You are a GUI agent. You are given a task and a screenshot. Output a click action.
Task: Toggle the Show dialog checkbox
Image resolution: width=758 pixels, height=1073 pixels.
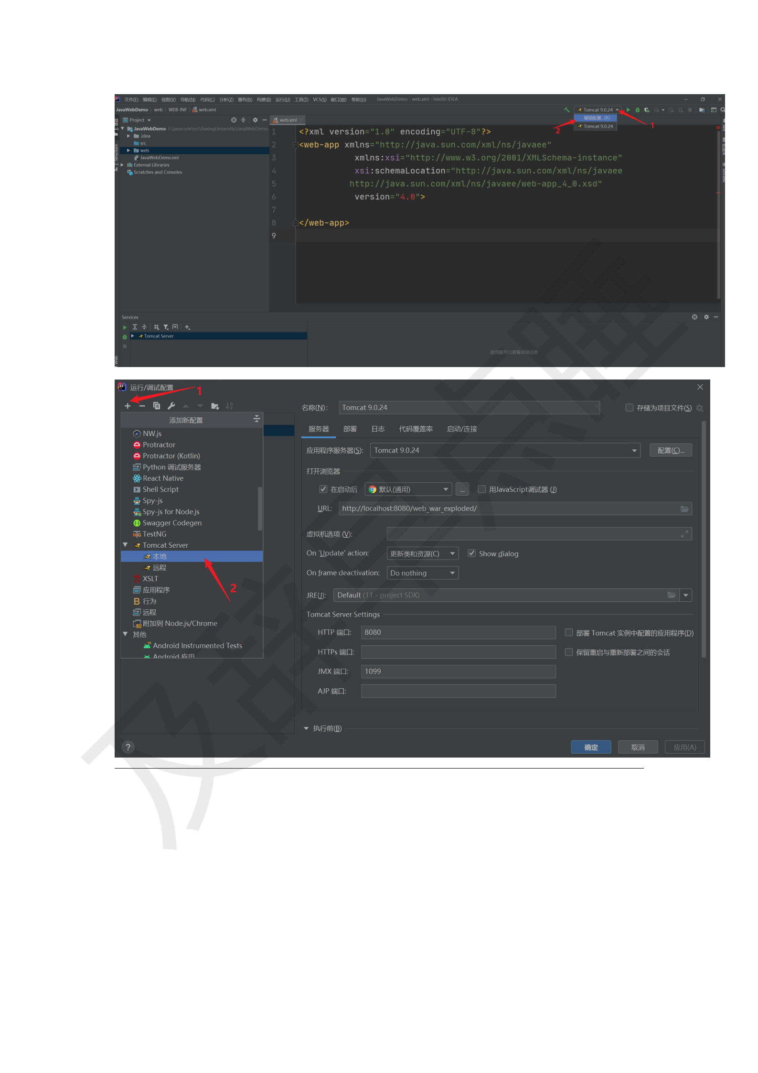pos(472,553)
